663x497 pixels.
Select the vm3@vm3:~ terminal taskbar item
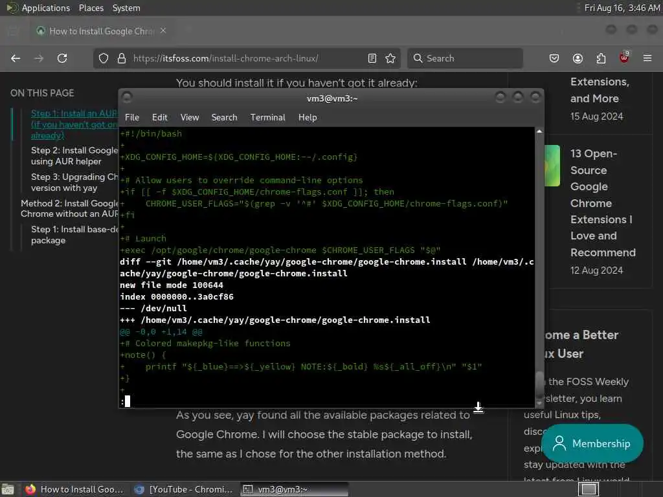(x=295, y=489)
